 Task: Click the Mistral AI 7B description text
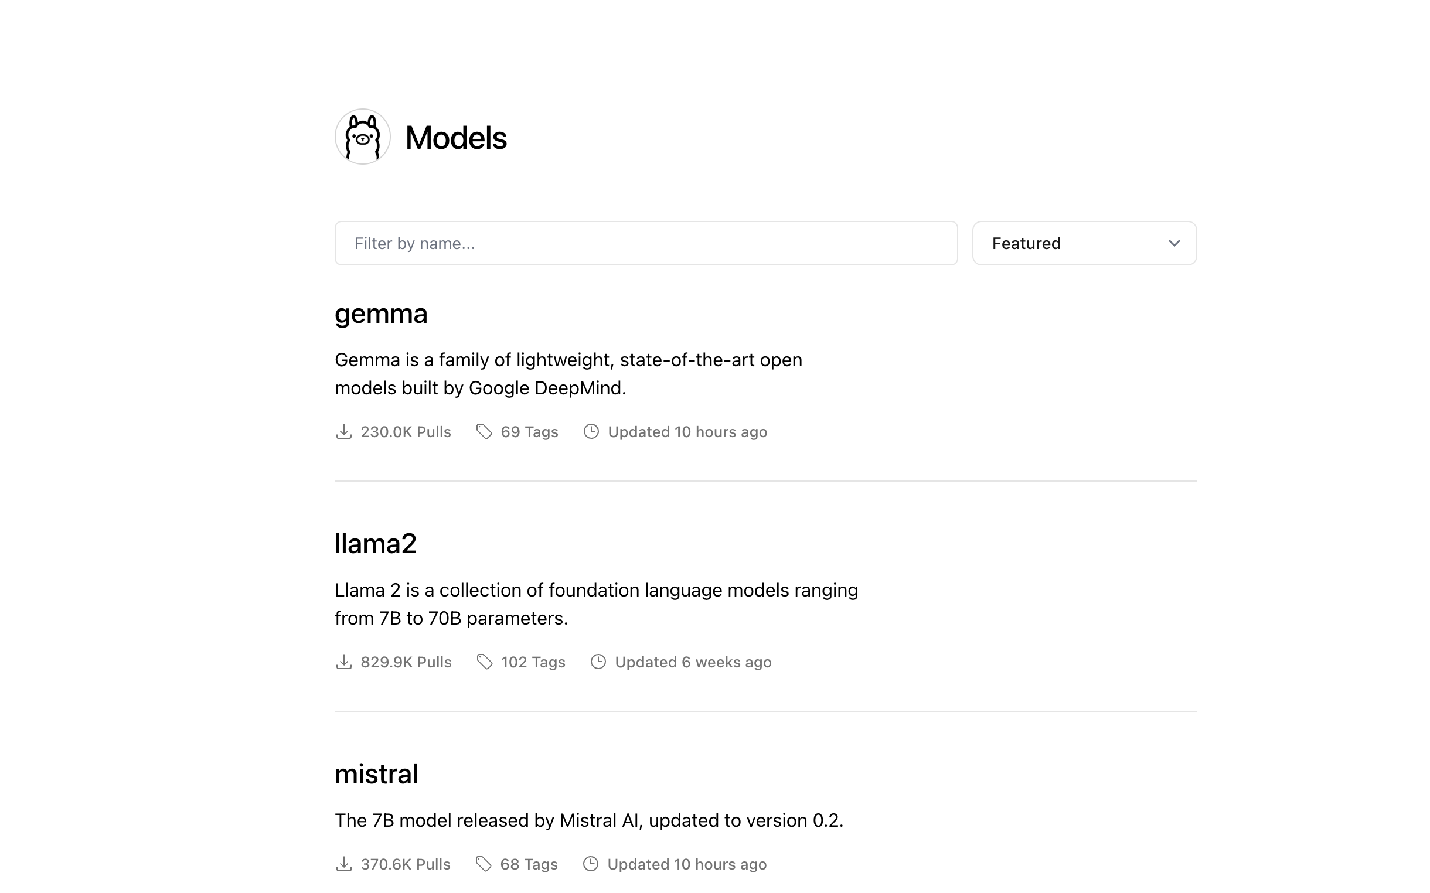(589, 820)
